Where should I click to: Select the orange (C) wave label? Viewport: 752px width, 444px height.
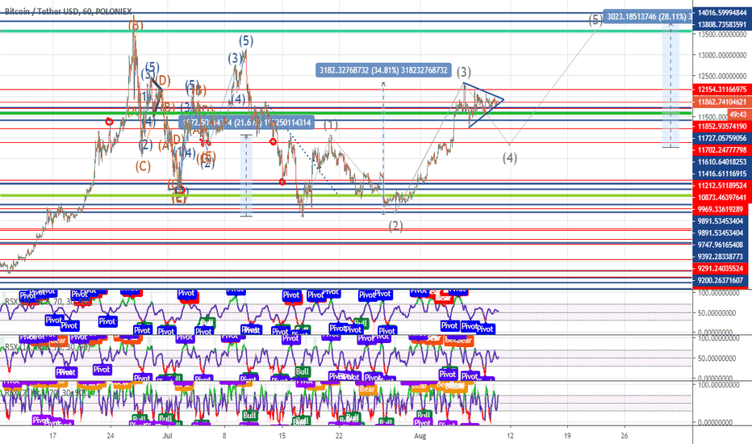coord(143,166)
